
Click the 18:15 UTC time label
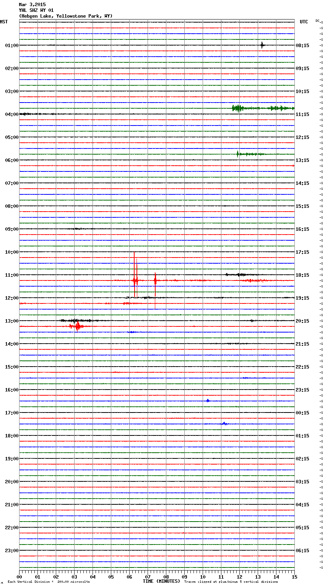pos(302,275)
